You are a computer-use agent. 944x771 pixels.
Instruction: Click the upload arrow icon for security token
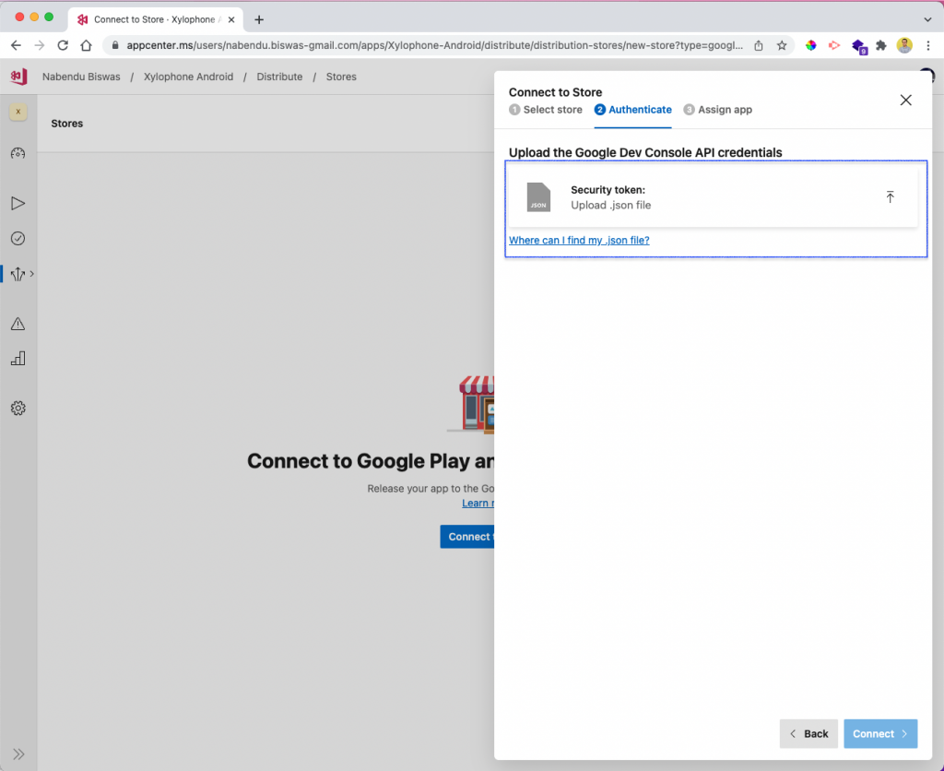point(890,197)
